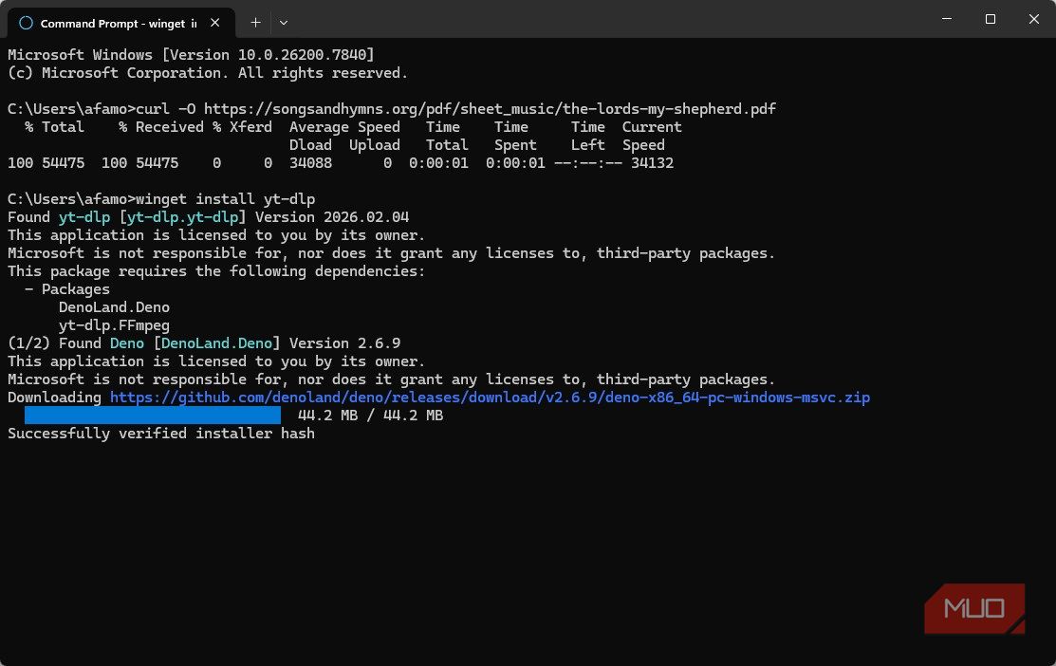Screen dimensions: 1056x666
Task: Click the 'DenoLand.Deno' dependency entry under Packages
Action: coord(114,307)
